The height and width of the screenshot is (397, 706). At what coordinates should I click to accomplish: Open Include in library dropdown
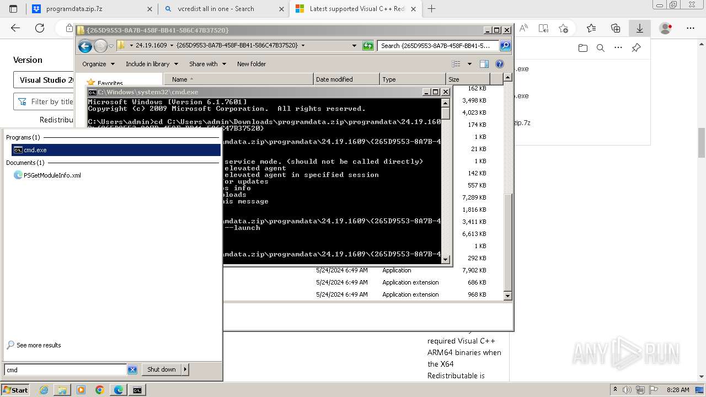click(152, 64)
